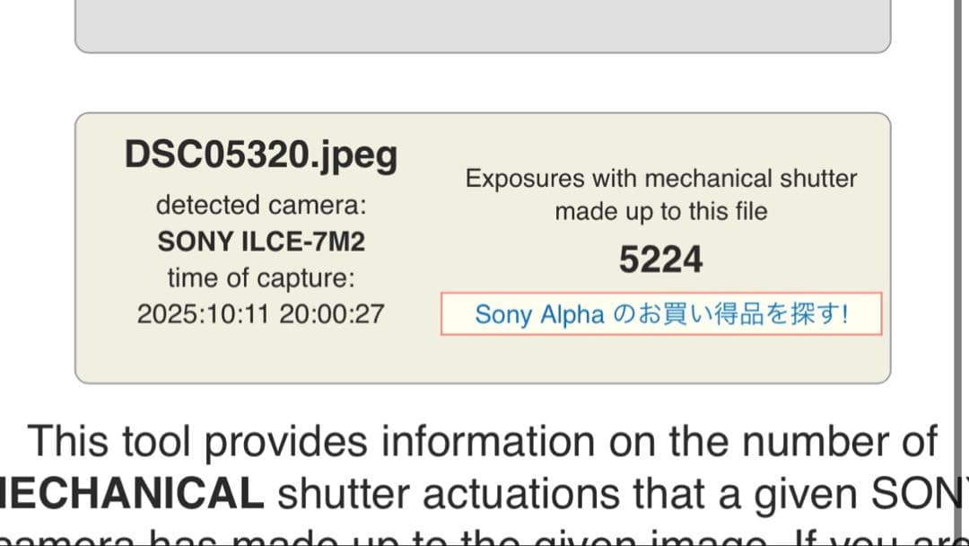This screenshot has height=546, width=969.
Task: Select the DSC05320.jpeg filename heading
Action: point(261,154)
